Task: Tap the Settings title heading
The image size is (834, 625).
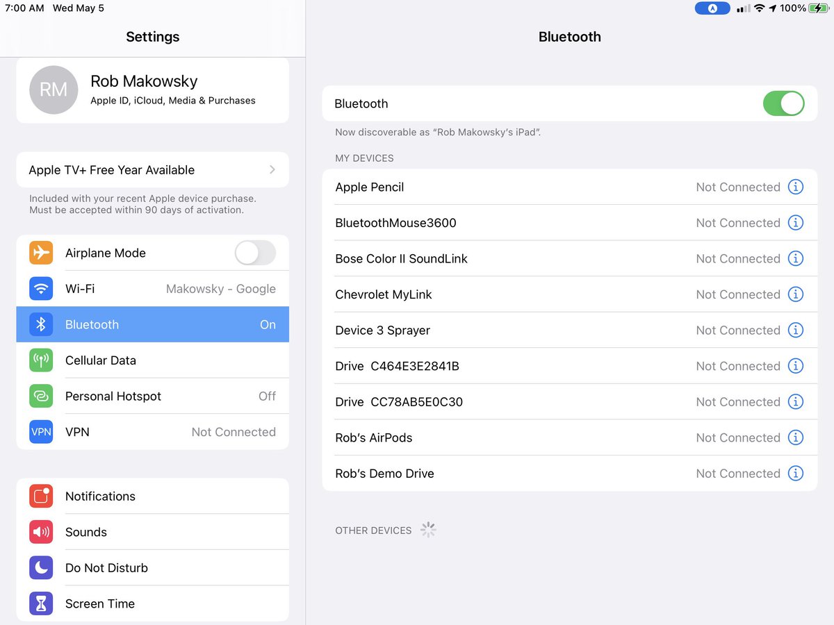Action: click(x=153, y=37)
